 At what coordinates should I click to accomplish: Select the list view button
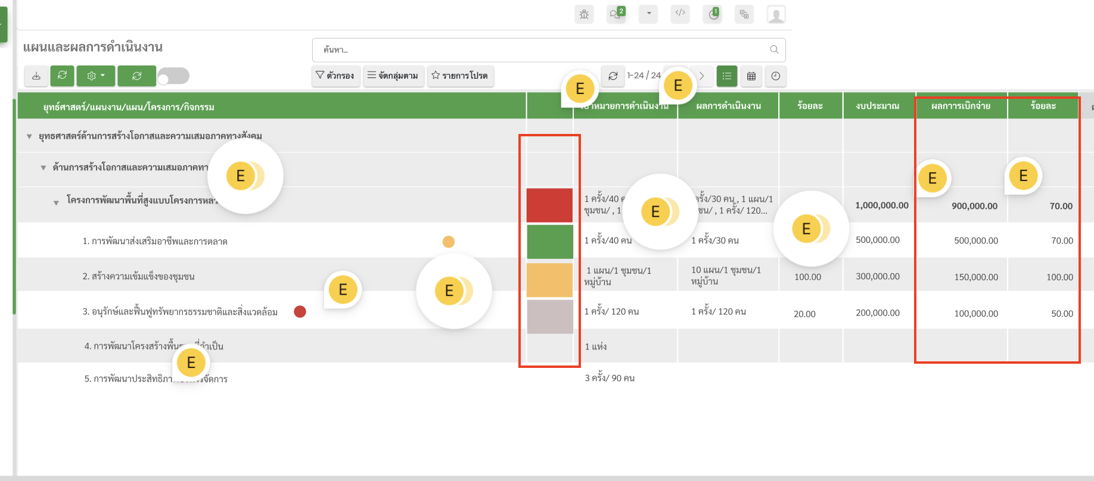click(727, 76)
